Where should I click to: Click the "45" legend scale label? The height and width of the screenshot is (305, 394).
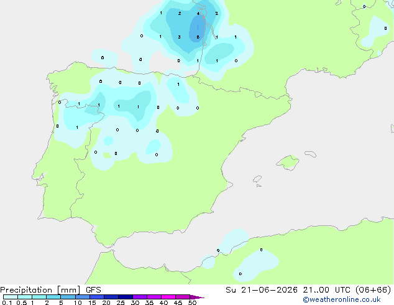point(178,303)
